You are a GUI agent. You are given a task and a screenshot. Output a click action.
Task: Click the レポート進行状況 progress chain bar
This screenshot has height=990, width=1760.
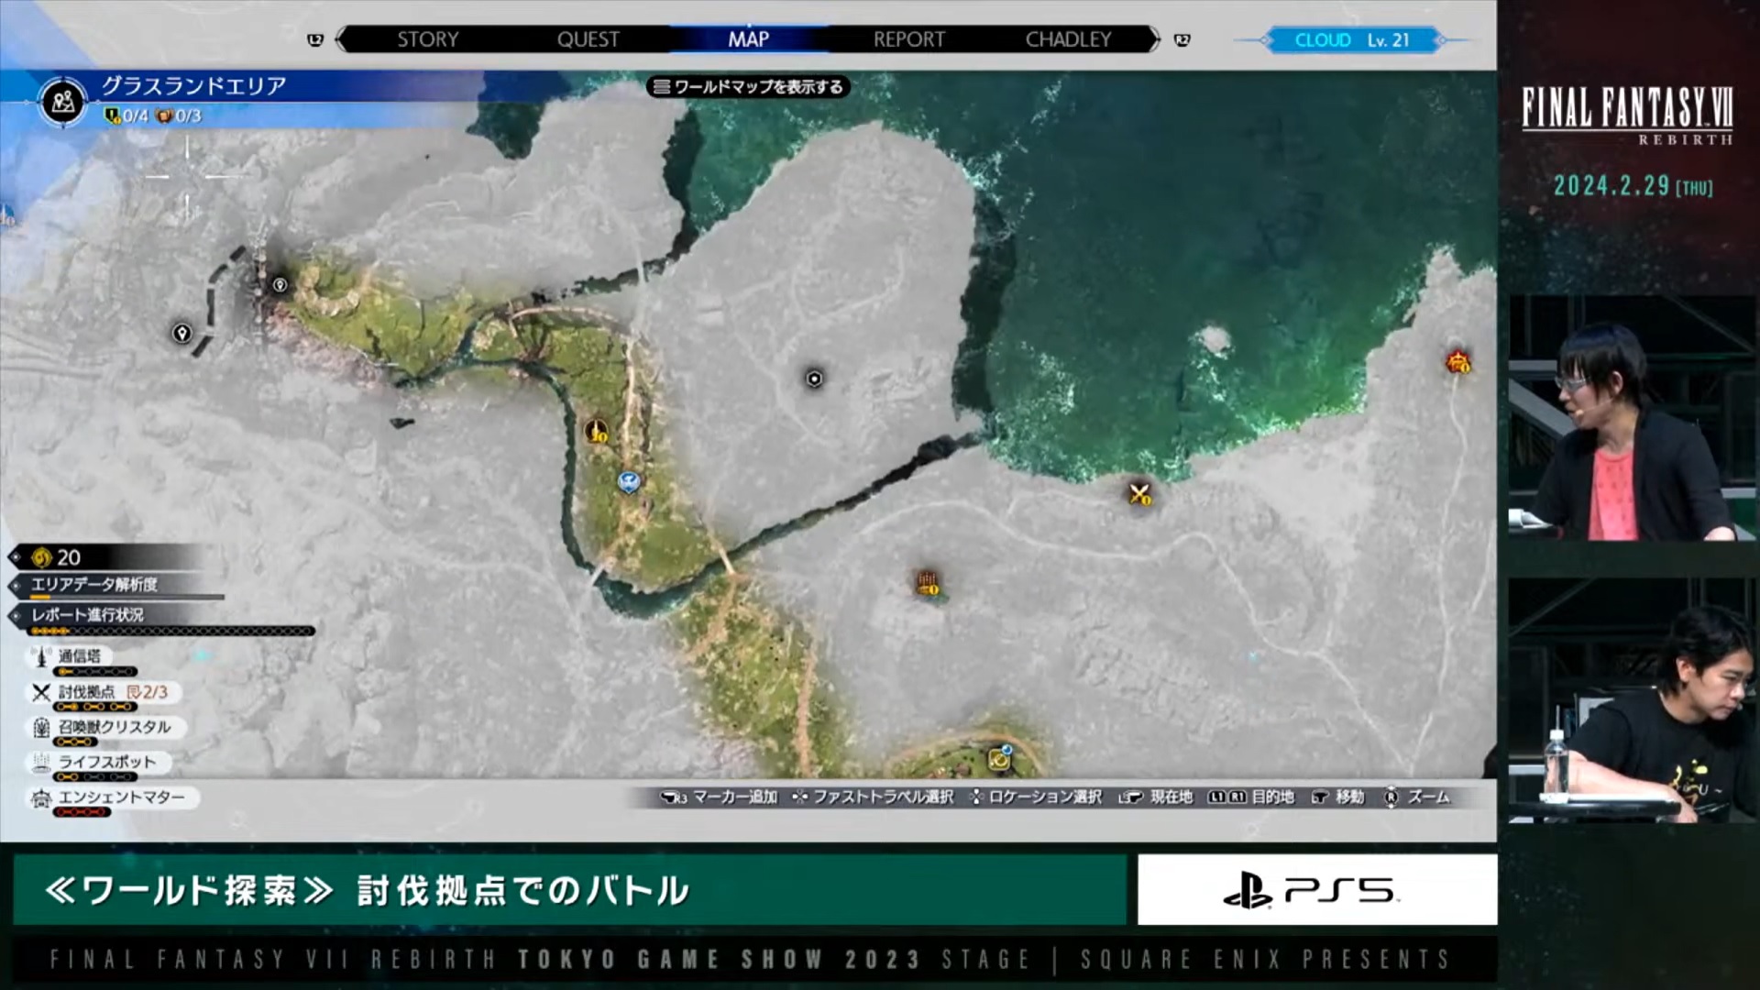click(x=172, y=631)
